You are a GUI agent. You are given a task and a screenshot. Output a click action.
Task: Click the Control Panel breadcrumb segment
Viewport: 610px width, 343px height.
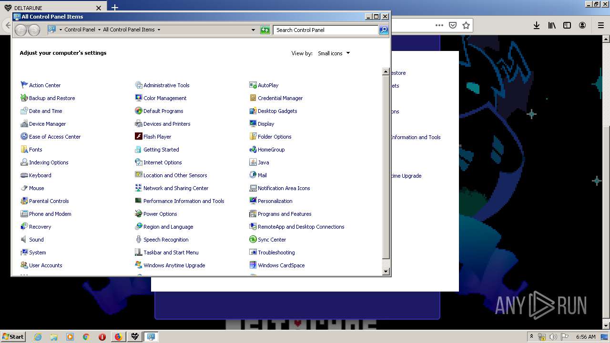(80, 30)
